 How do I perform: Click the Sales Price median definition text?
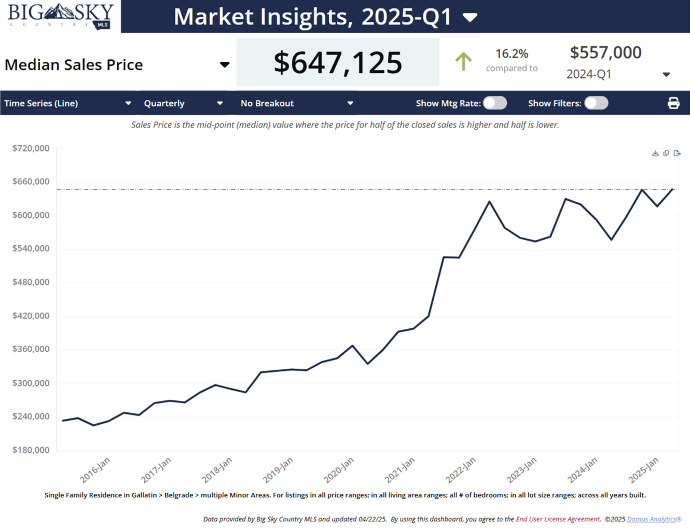pyautogui.click(x=345, y=125)
